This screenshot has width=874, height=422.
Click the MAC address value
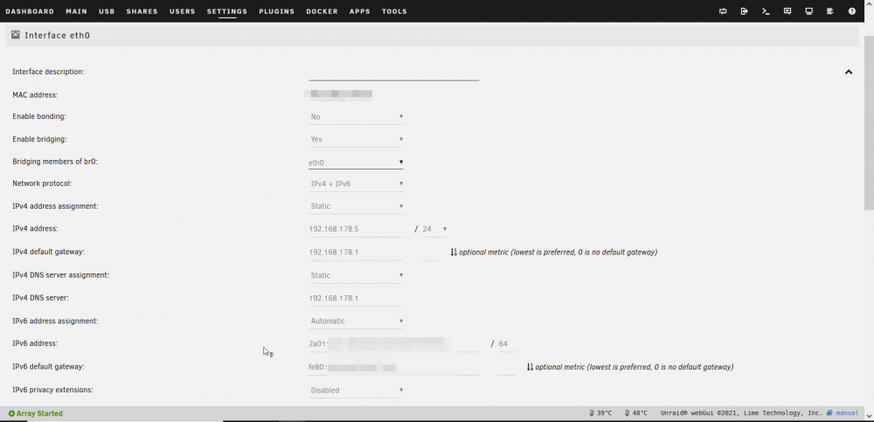(x=338, y=94)
